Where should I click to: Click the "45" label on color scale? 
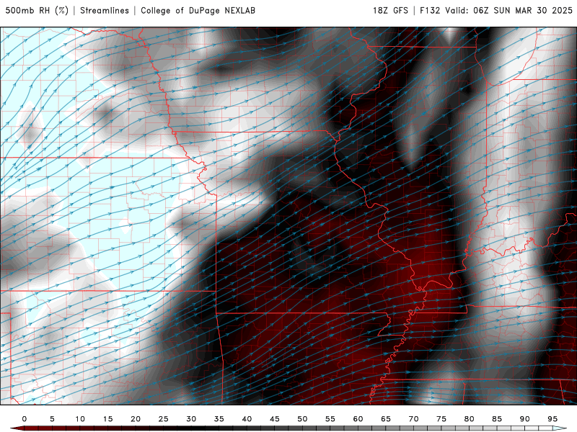point(275,419)
